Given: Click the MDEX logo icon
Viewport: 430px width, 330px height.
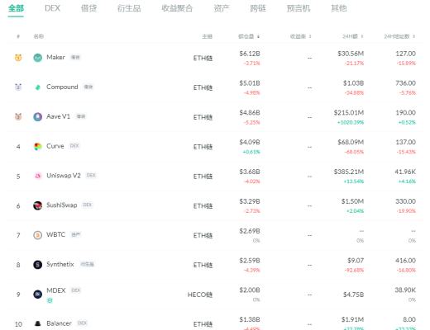Looking at the screenshot, I should [x=38, y=295].
